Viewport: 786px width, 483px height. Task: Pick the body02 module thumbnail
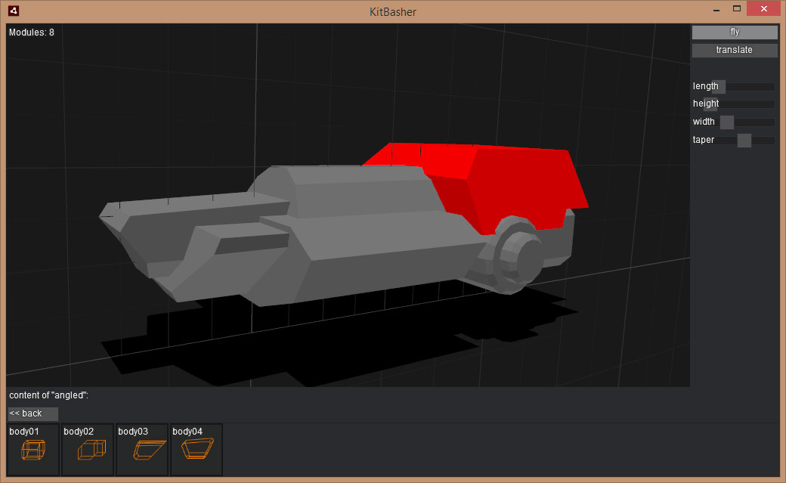click(87, 450)
